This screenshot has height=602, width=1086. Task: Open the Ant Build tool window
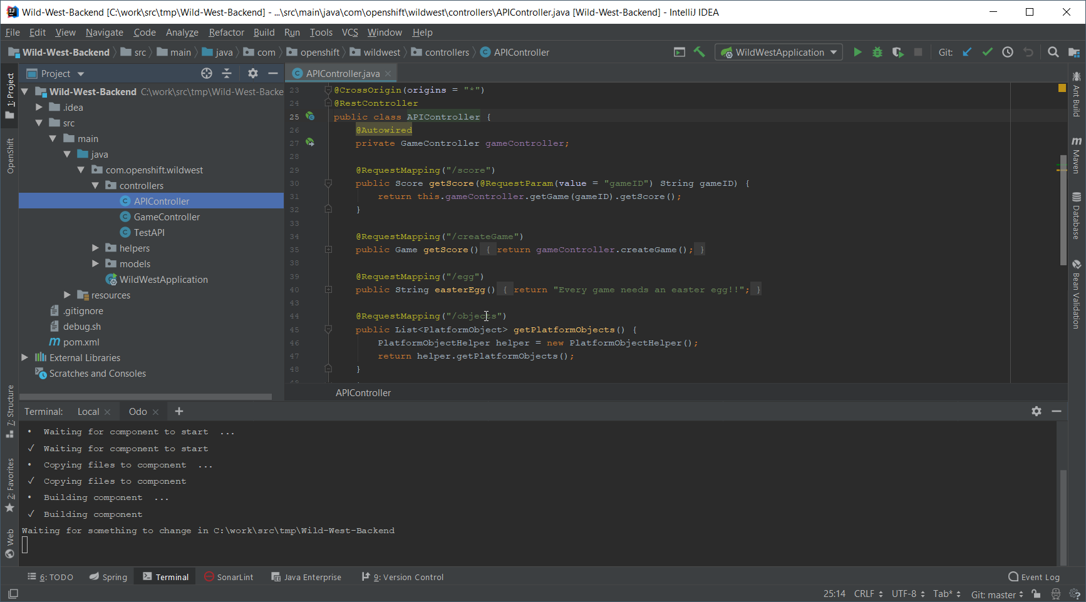pyautogui.click(x=1076, y=94)
